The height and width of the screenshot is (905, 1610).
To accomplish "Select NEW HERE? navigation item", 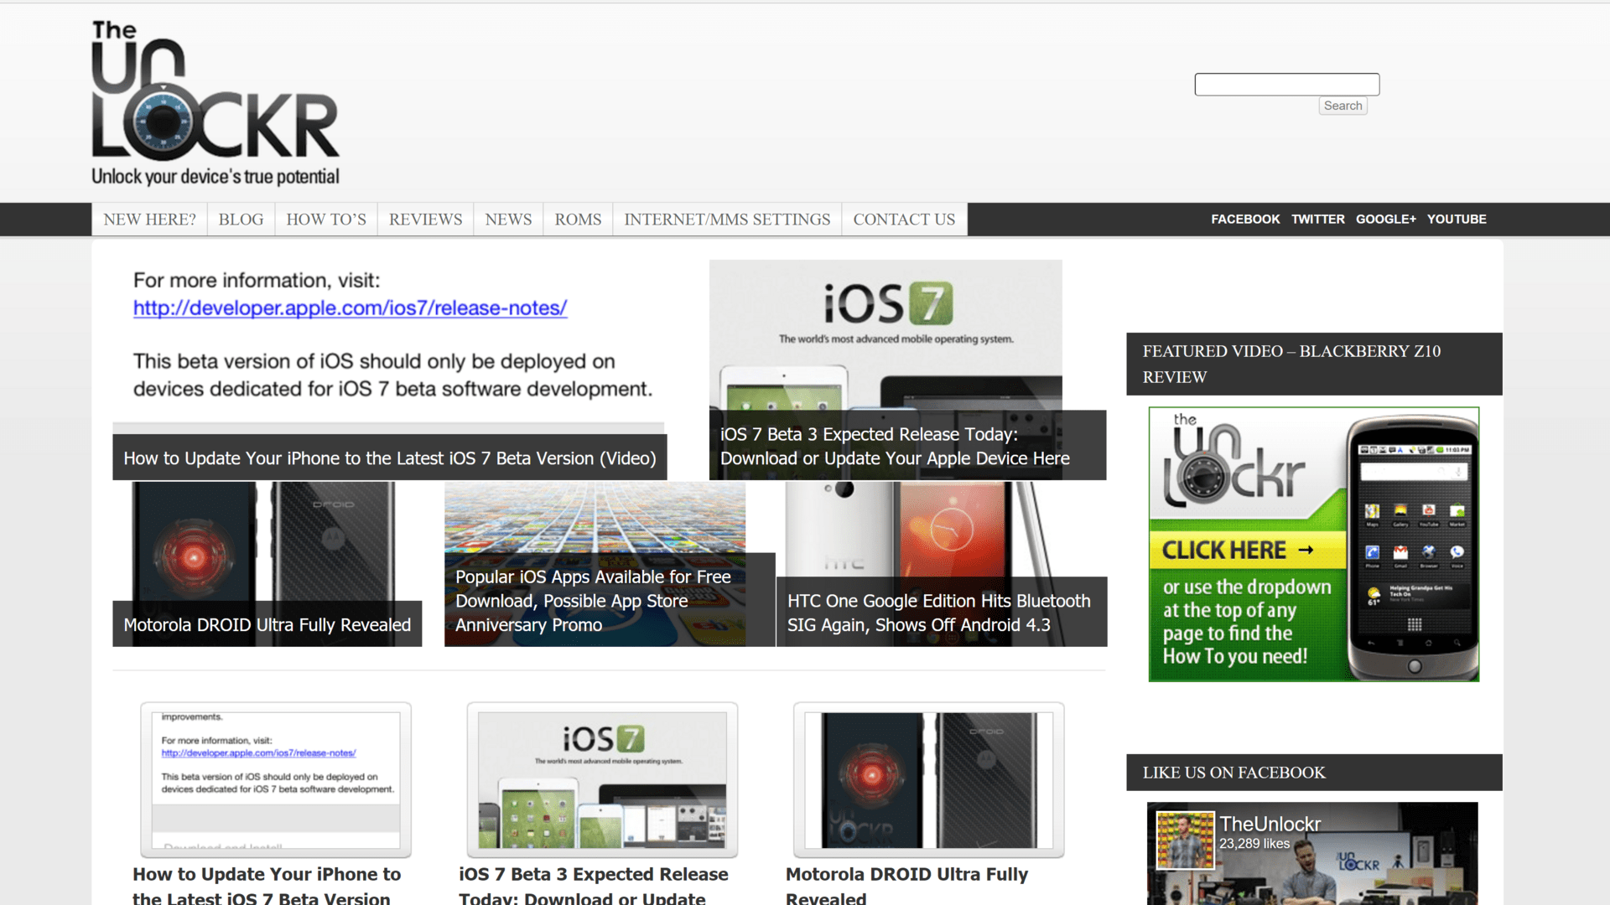I will coord(149,220).
